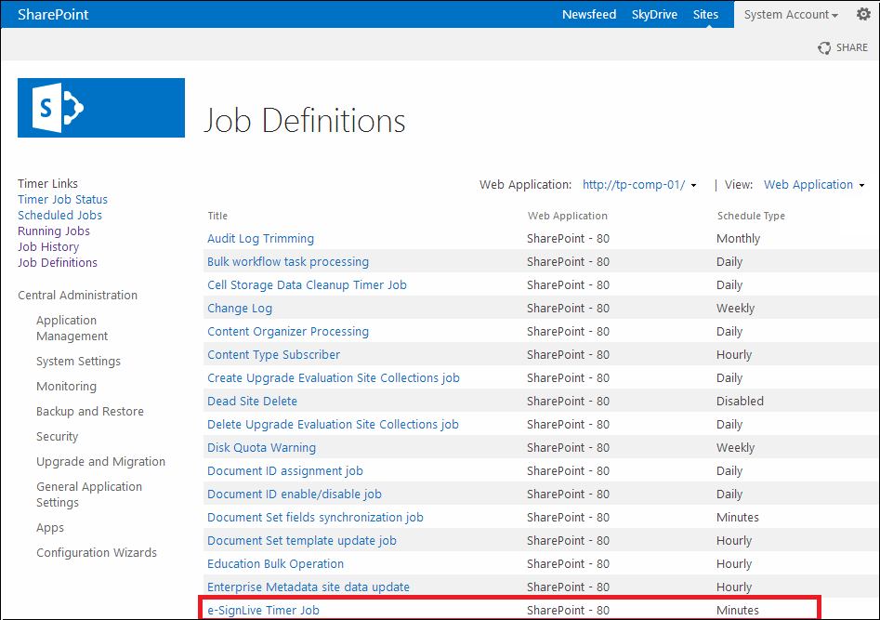Go to Running Jobs in sidebar
Viewport: 880px width, 620px height.
pos(54,231)
